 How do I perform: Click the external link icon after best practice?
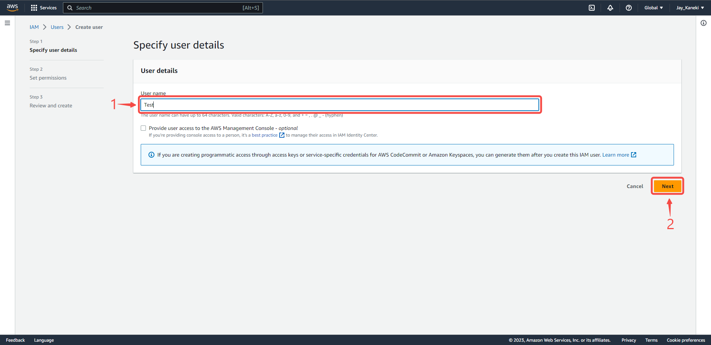click(282, 135)
